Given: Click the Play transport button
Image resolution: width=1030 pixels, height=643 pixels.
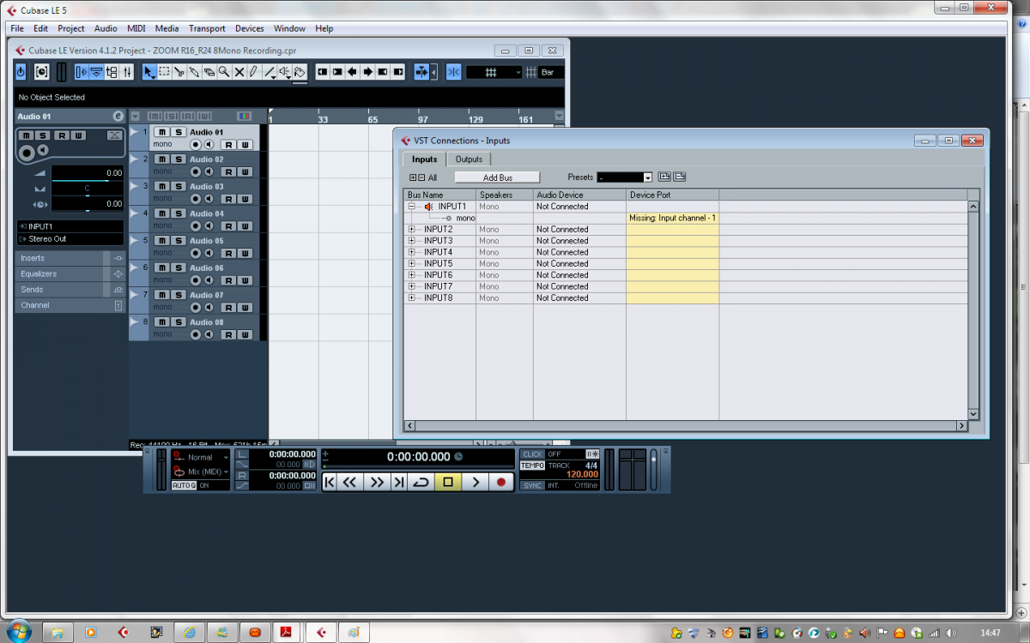Looking at the screenshot, I should coord(476,482).
